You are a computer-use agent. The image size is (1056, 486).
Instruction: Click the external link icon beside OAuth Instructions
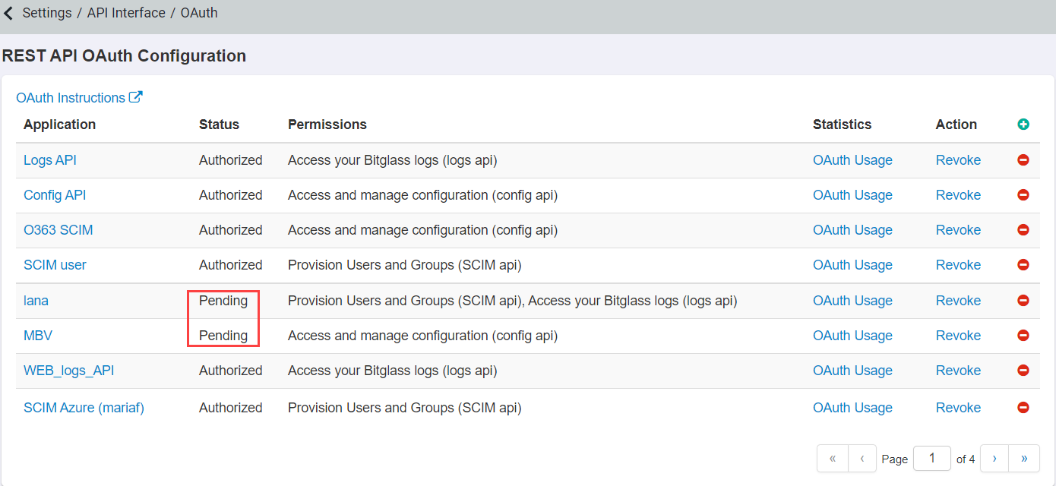pyautogui.click(x=136, y=96)
